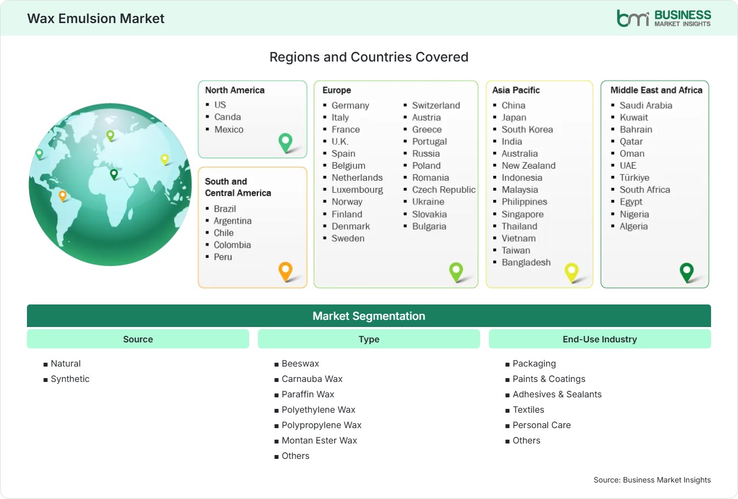Image resolution: width=738 pixels, height=499 pixels.
Task: Click 'New Zealand' in Asia Pacific list
Action: [x=528, y=165]
